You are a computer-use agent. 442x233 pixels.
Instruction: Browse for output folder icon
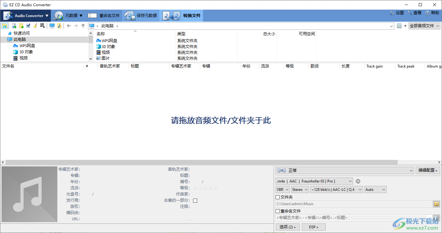[x=437, y=204]
